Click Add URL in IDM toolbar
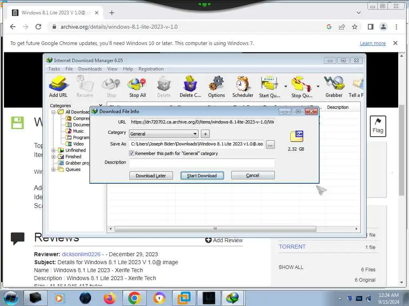This screenshot has width=409, height=306. tap(58, 86)
